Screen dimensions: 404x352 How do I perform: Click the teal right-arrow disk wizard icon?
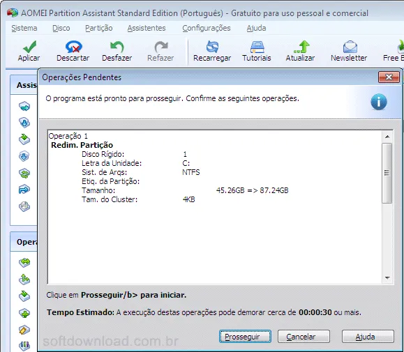[x=24, y=106]
